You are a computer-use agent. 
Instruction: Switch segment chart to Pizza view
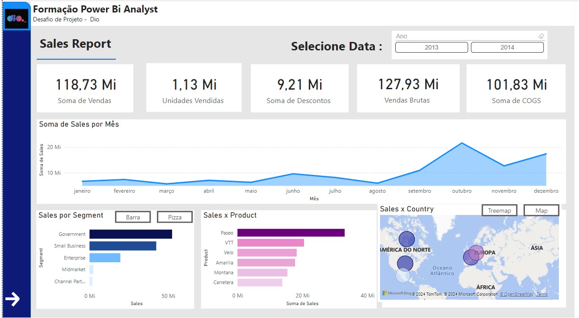[175, 217]
